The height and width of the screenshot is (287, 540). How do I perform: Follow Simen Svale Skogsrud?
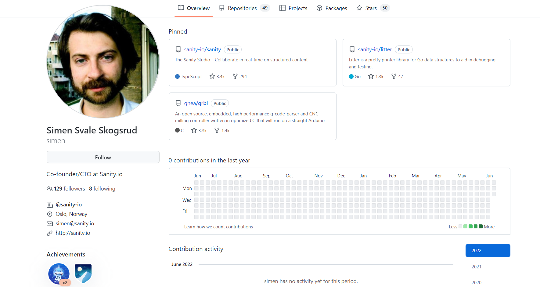pos(103,157)
